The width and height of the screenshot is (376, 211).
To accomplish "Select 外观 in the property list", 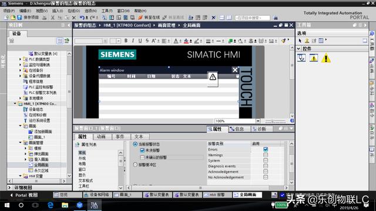I will tap(82, 158).
